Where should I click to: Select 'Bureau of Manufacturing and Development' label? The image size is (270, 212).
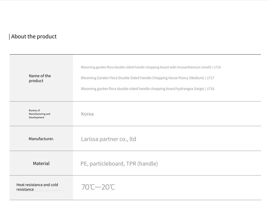(39, 114)
